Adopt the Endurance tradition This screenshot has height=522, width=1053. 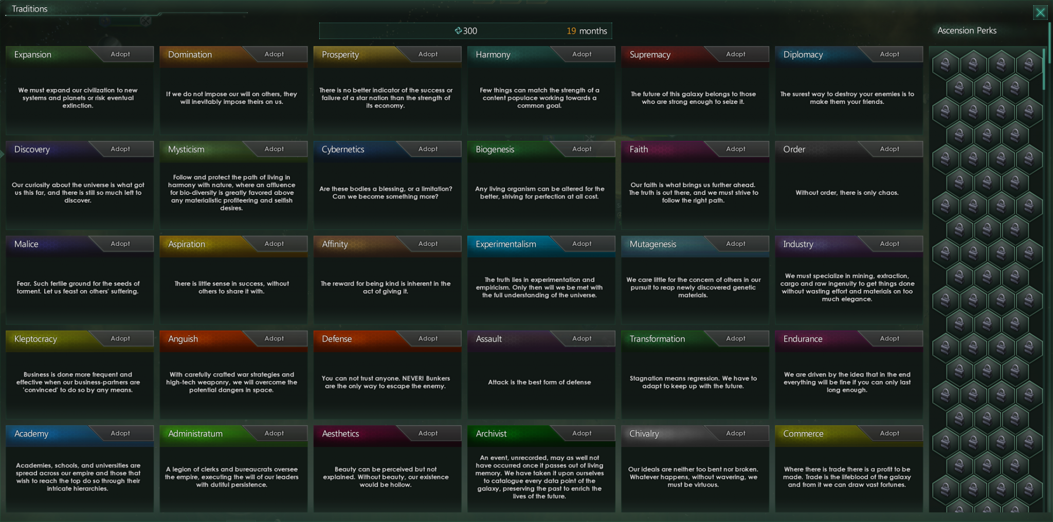[890, 338]
